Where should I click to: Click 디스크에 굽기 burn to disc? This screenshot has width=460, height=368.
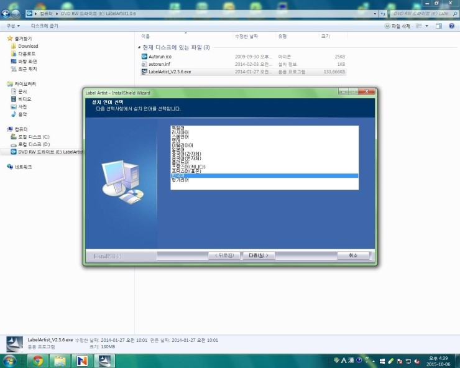pyautogui.click(x=45, y=26)
